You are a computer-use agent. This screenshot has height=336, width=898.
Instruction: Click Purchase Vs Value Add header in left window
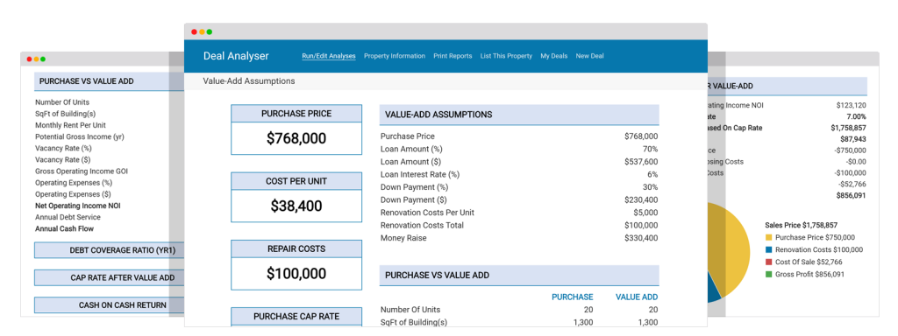coord(110,81)
